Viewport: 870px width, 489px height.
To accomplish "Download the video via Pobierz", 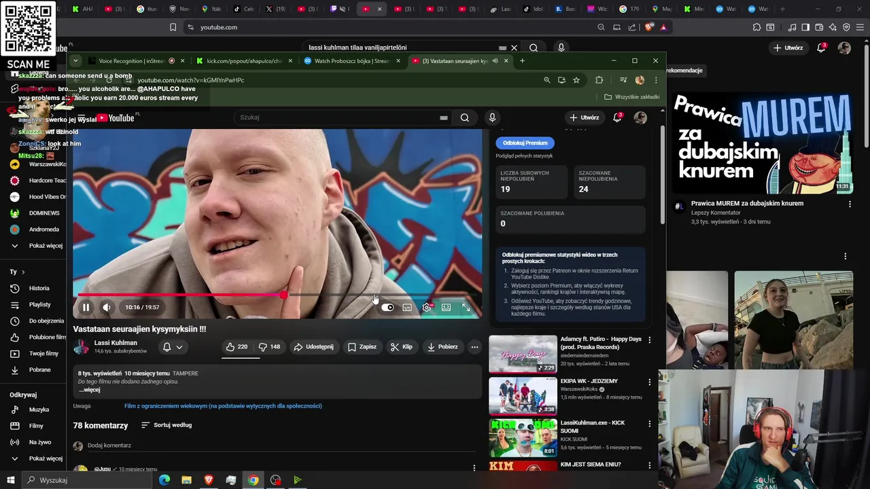I will pos(442,347).
